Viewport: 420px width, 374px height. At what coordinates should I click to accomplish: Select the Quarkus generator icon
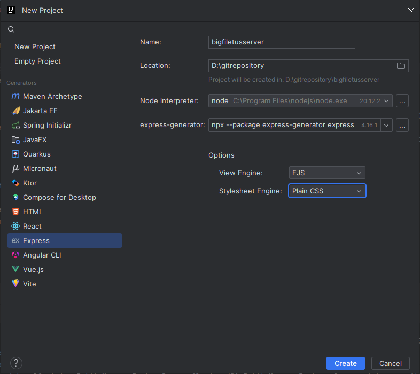point(15,154)
